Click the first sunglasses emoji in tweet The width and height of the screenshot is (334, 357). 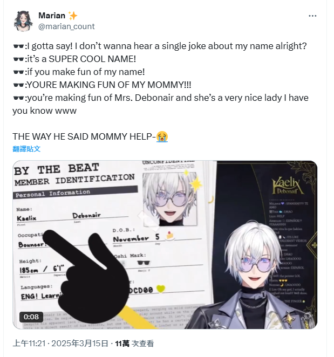(x=18, y=46)
